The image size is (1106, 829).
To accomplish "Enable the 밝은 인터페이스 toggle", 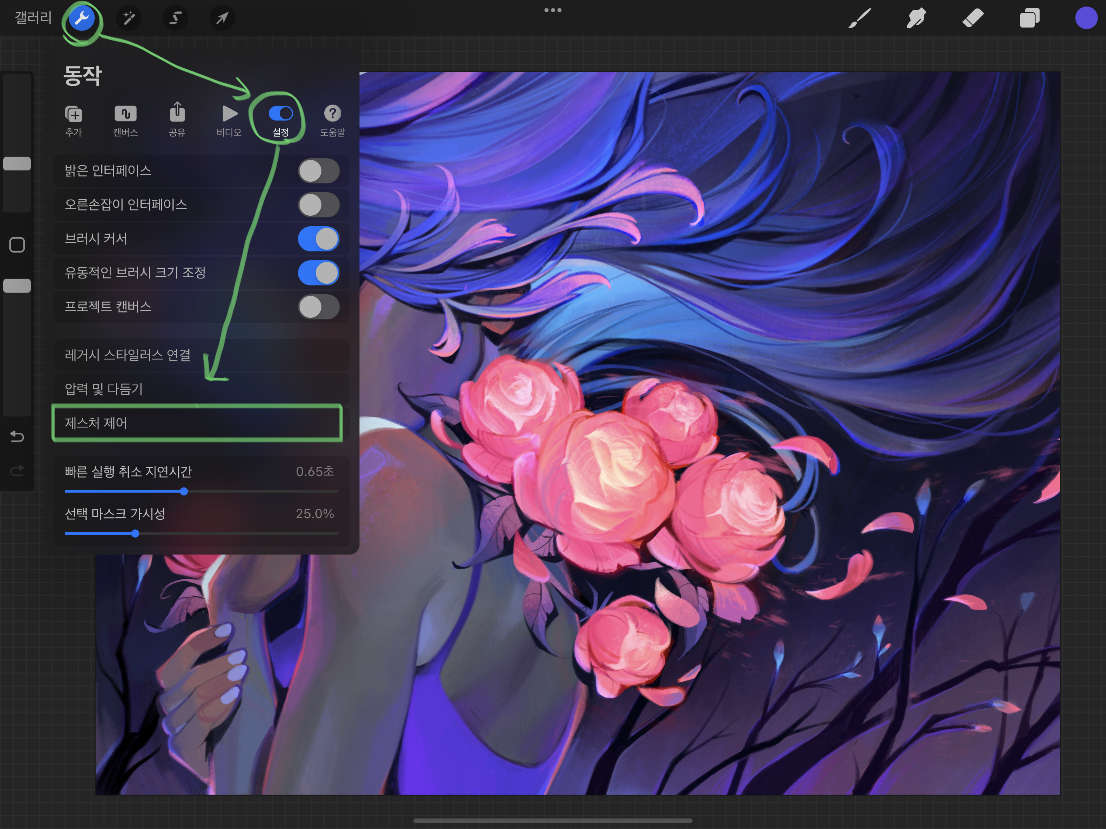I will [319, 171].
